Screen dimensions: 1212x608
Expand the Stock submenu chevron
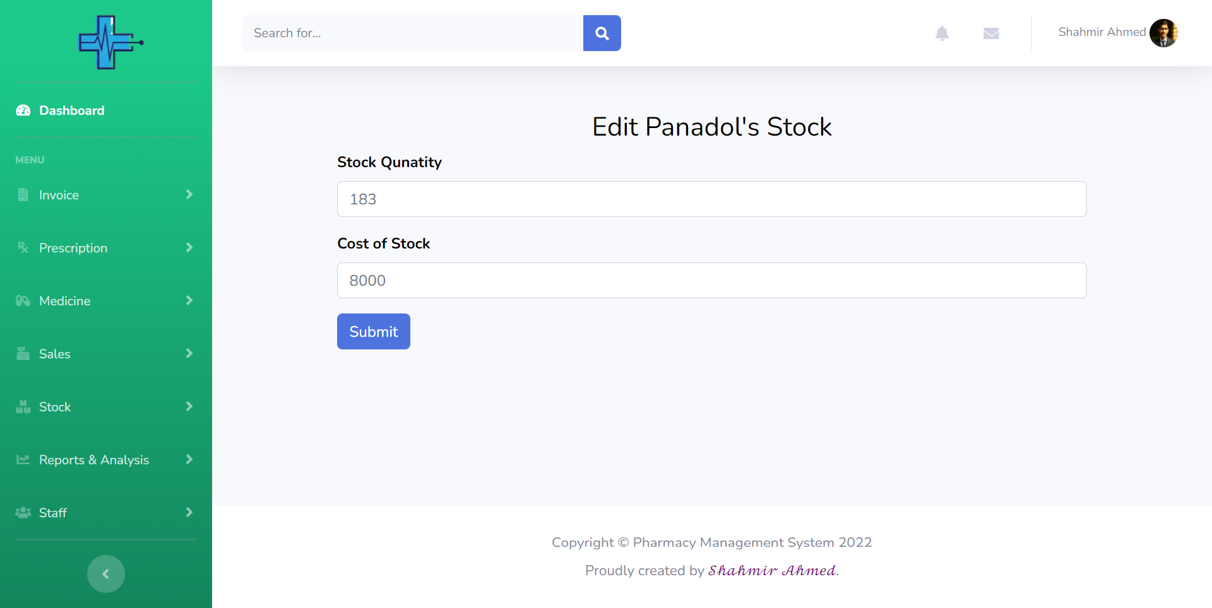coord(189,406)
